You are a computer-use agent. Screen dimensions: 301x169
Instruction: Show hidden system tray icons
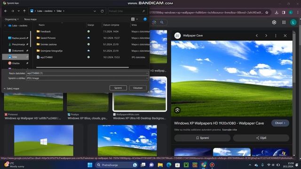coord(250,165)
